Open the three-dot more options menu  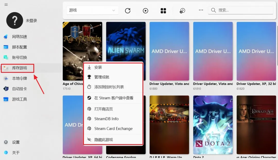pyautogui.click(x=201, y=10)
